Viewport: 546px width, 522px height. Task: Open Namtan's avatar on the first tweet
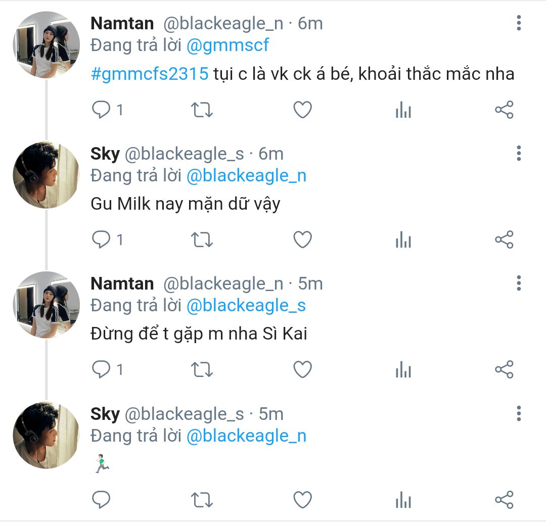point(46,45)
